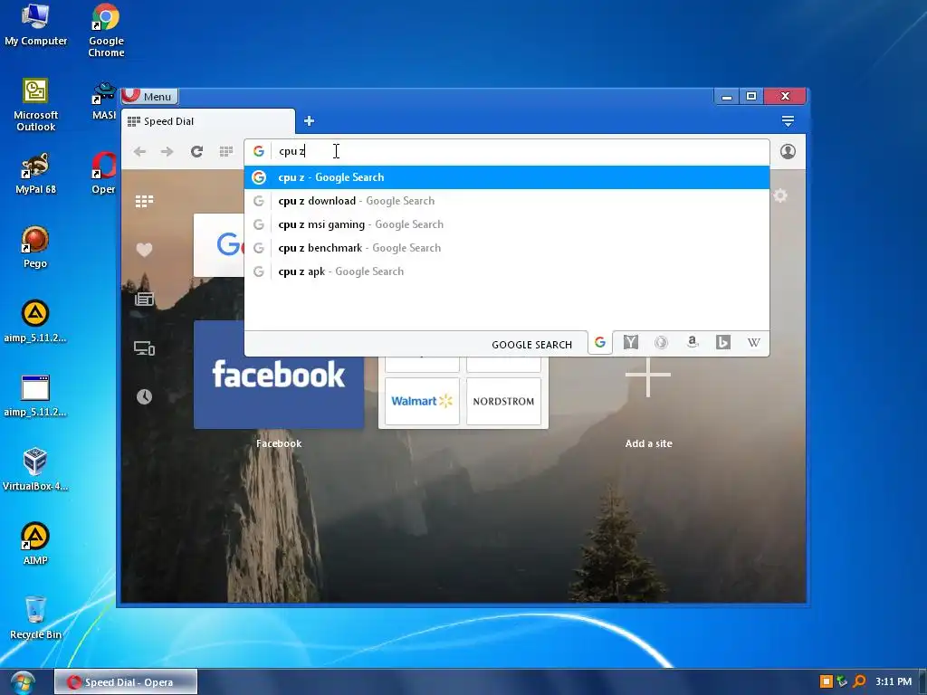This screenshot has height=695, width=927.
Task: Open the Bookmarks heart sidebar icon
Action: 144,250
